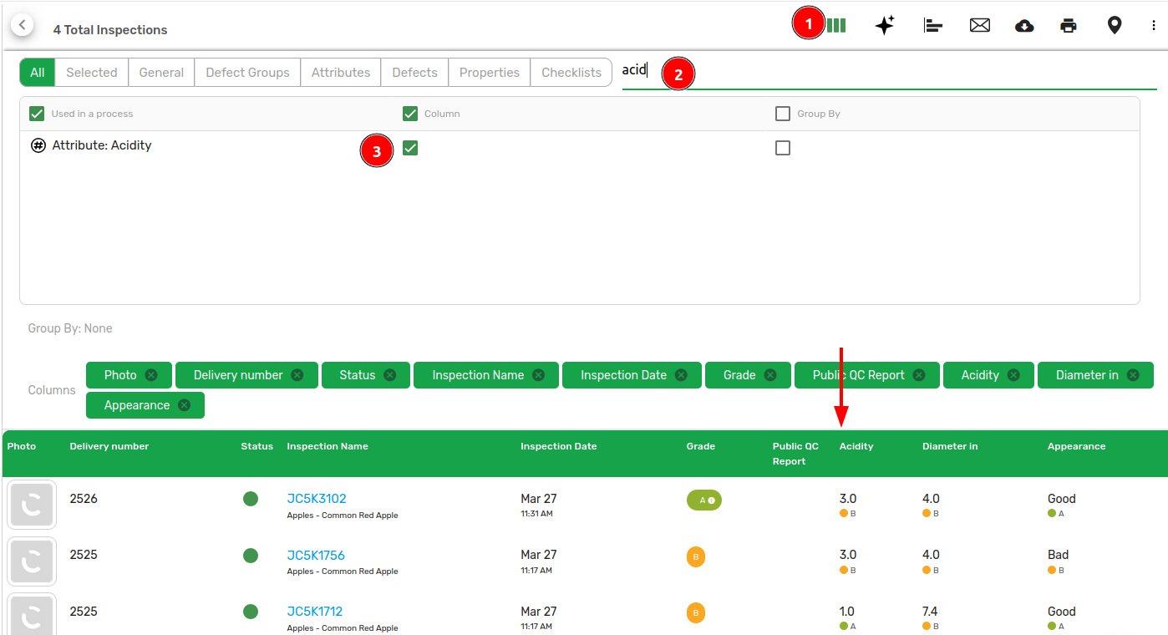Screen dimensions: 1168x635
Task: Click the status dot for JC5K1756
Action: click(251, 555)
